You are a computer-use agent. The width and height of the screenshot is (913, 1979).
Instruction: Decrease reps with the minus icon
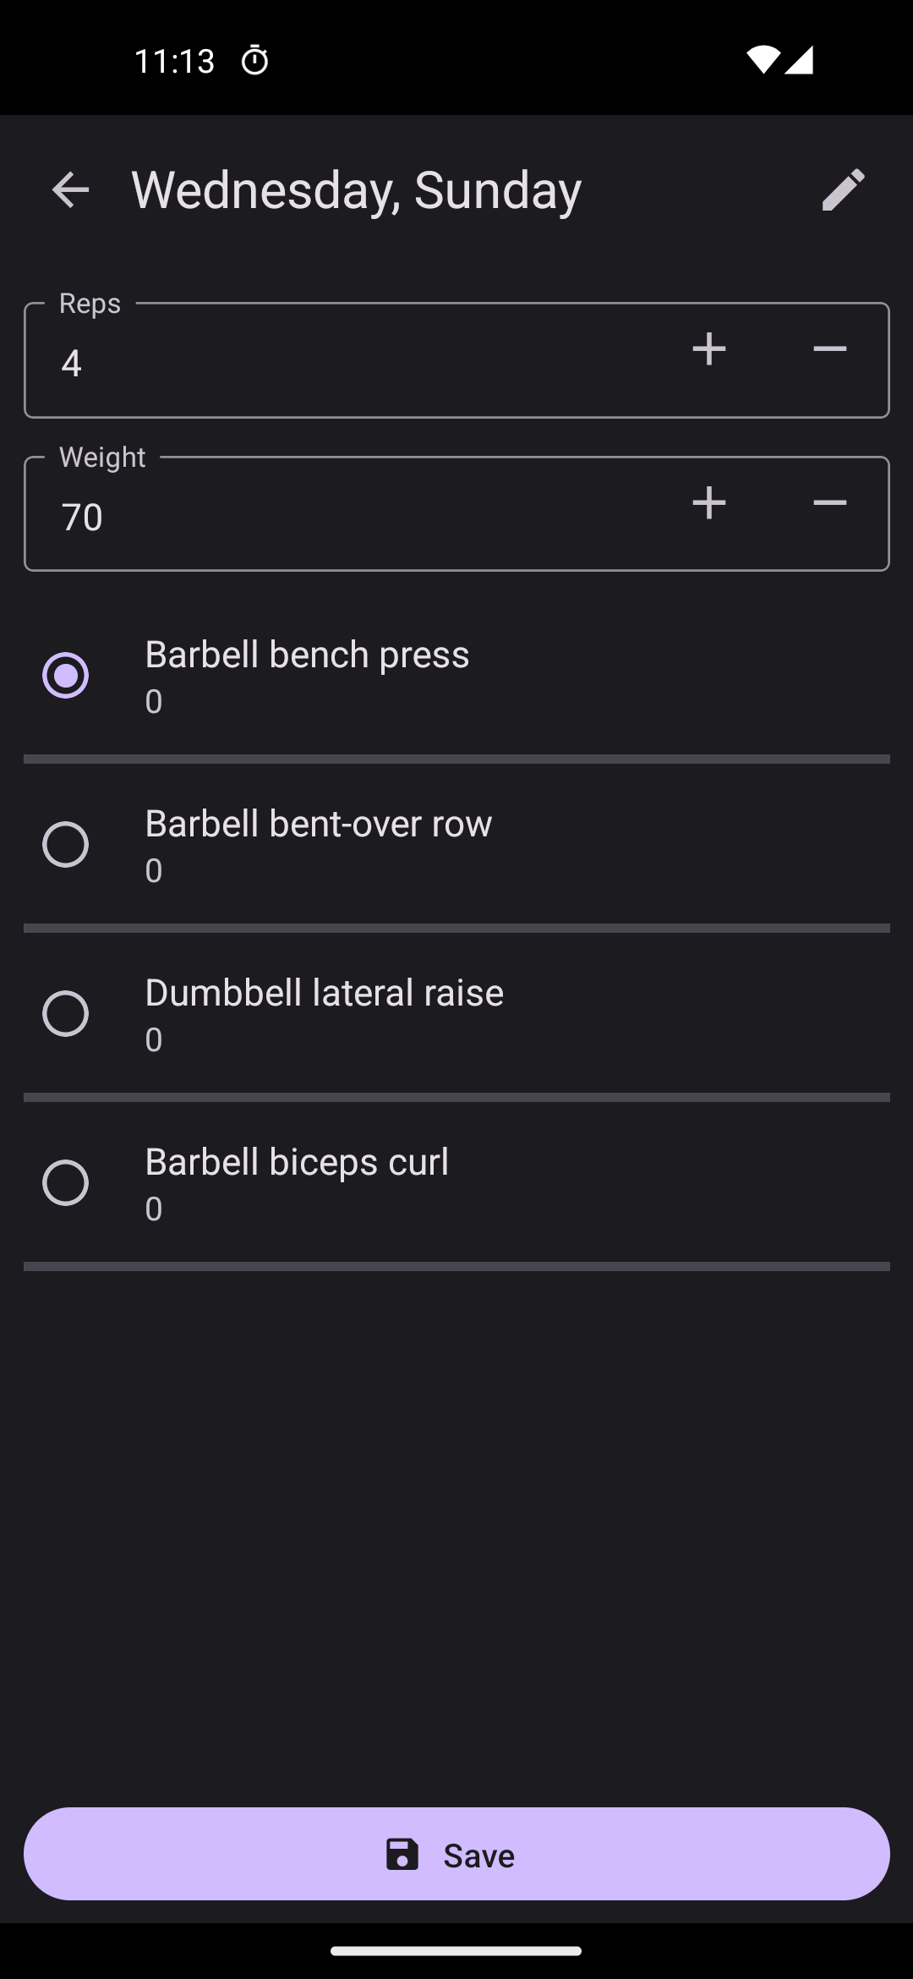click(829, 349)
